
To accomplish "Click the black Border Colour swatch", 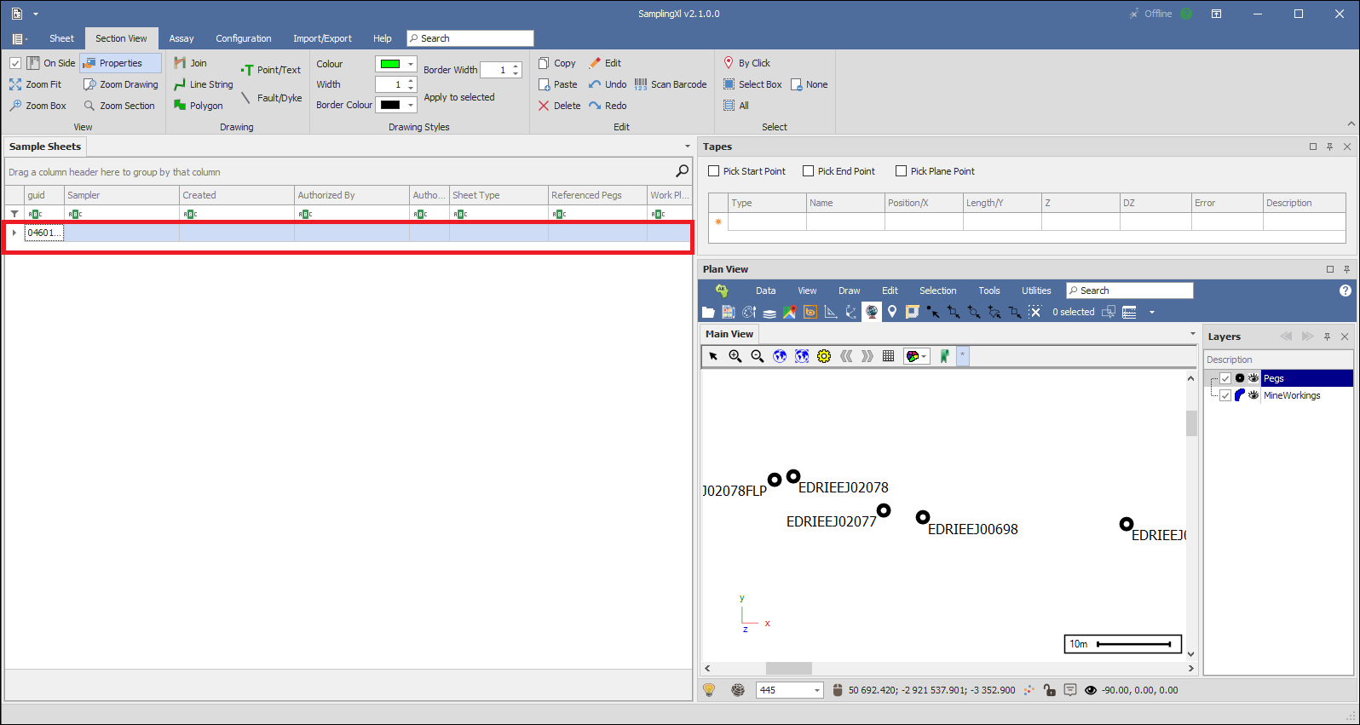I will pos(390,105).
